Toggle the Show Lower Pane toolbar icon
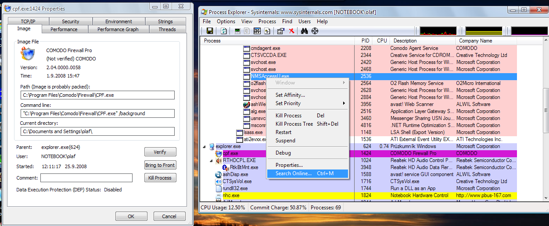The height and width of the screenshot is (226, 549). pos(257,31)
